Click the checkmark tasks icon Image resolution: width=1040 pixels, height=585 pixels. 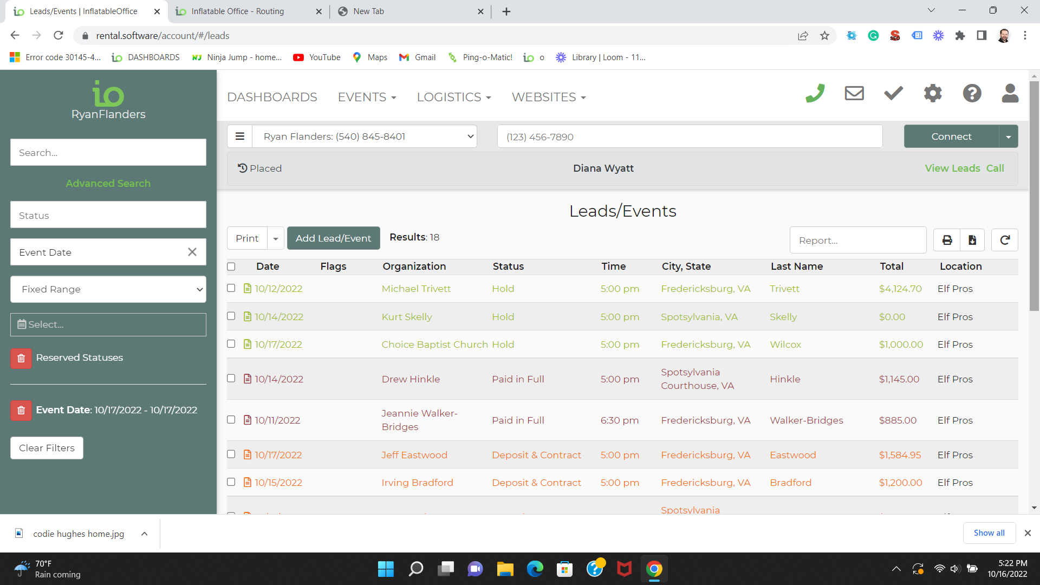click(893, 94)
